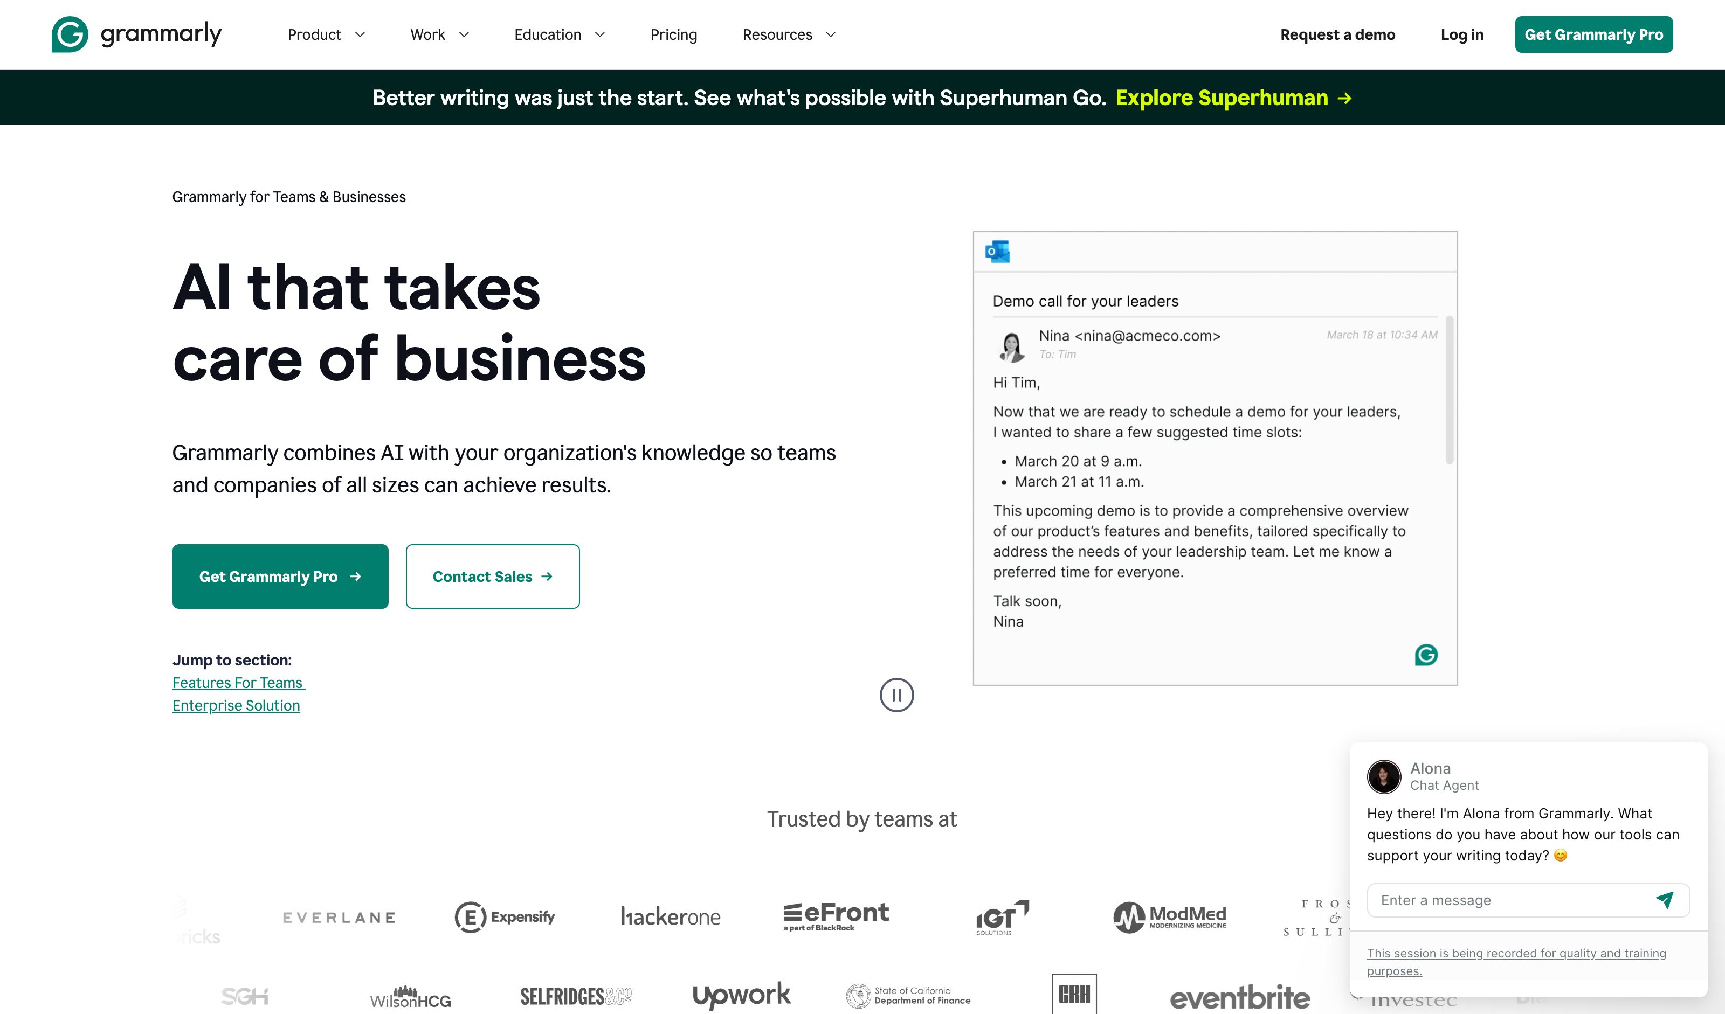Expand the Product menu

327,35
